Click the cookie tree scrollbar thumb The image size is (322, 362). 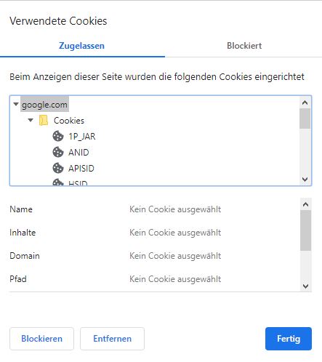[305, 118]
